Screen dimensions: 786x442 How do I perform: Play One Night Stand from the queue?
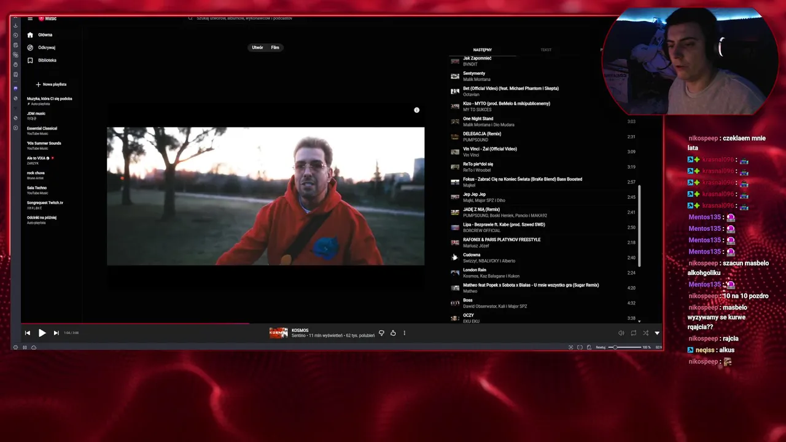point(543,122)
